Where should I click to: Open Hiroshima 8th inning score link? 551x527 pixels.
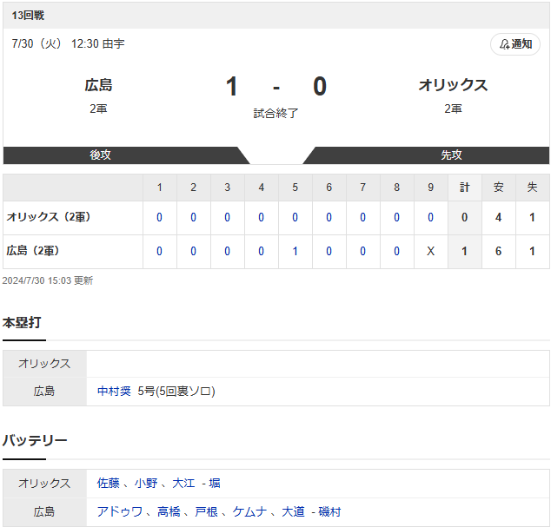click(x=396, y=252)
